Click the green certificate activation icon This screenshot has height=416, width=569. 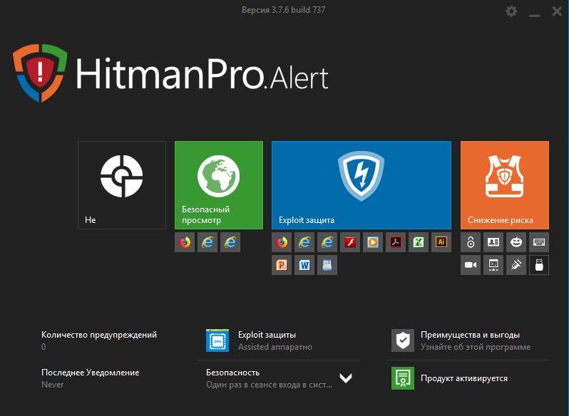402,378
